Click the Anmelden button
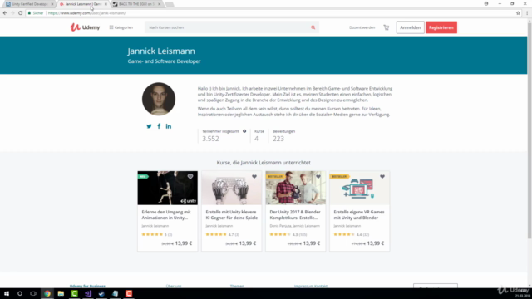 pos(410,27)
